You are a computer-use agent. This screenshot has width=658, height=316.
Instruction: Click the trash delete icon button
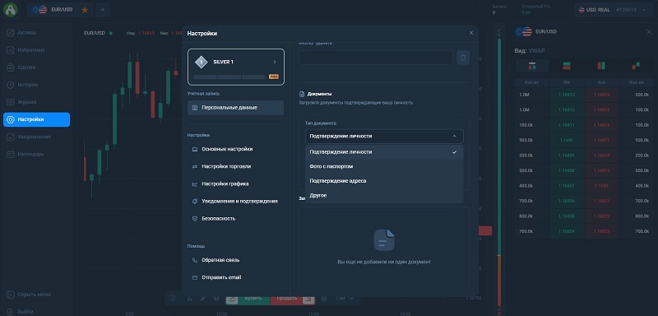click(x=463, y=58)
